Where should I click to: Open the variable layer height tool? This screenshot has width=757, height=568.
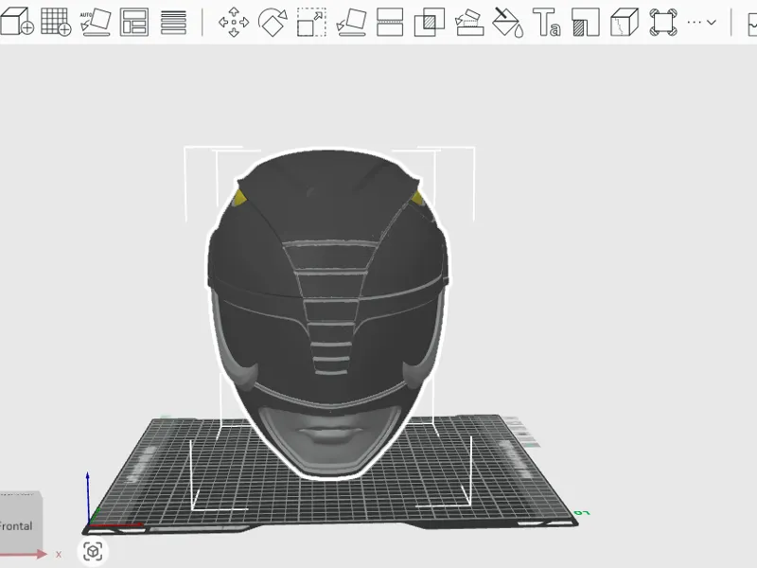click(173, 22)
